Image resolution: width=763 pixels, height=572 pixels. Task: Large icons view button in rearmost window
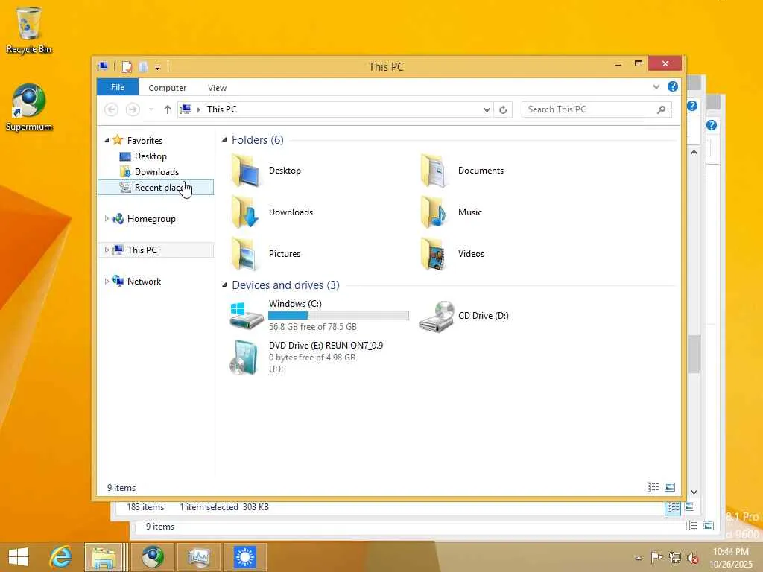pyautogui.click(x=709, y=526)
